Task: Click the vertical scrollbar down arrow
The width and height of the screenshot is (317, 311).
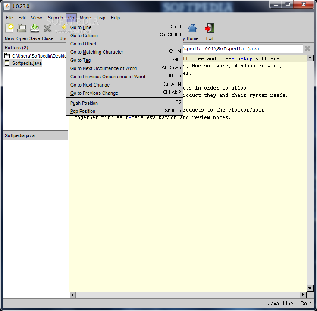Action: (x=310, y=288)
